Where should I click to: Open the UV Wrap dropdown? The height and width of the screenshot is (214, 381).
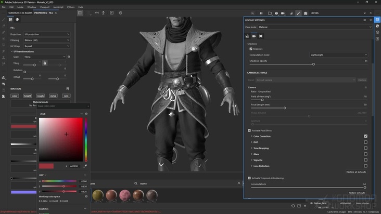(47, 46)
